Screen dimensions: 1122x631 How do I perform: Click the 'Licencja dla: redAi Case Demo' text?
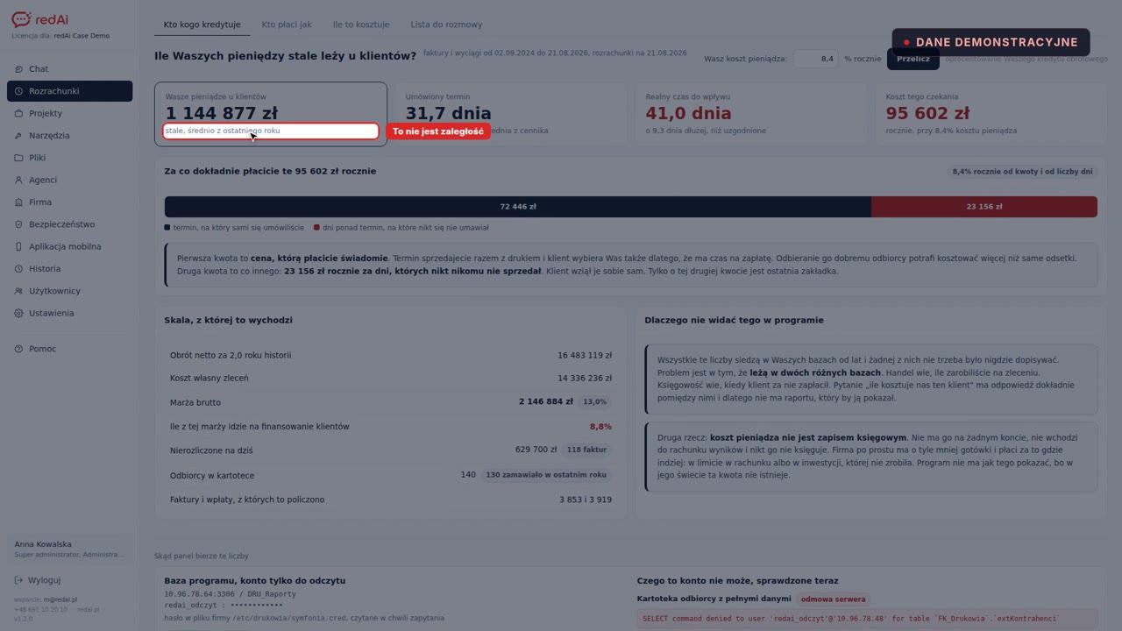(60, 36)
